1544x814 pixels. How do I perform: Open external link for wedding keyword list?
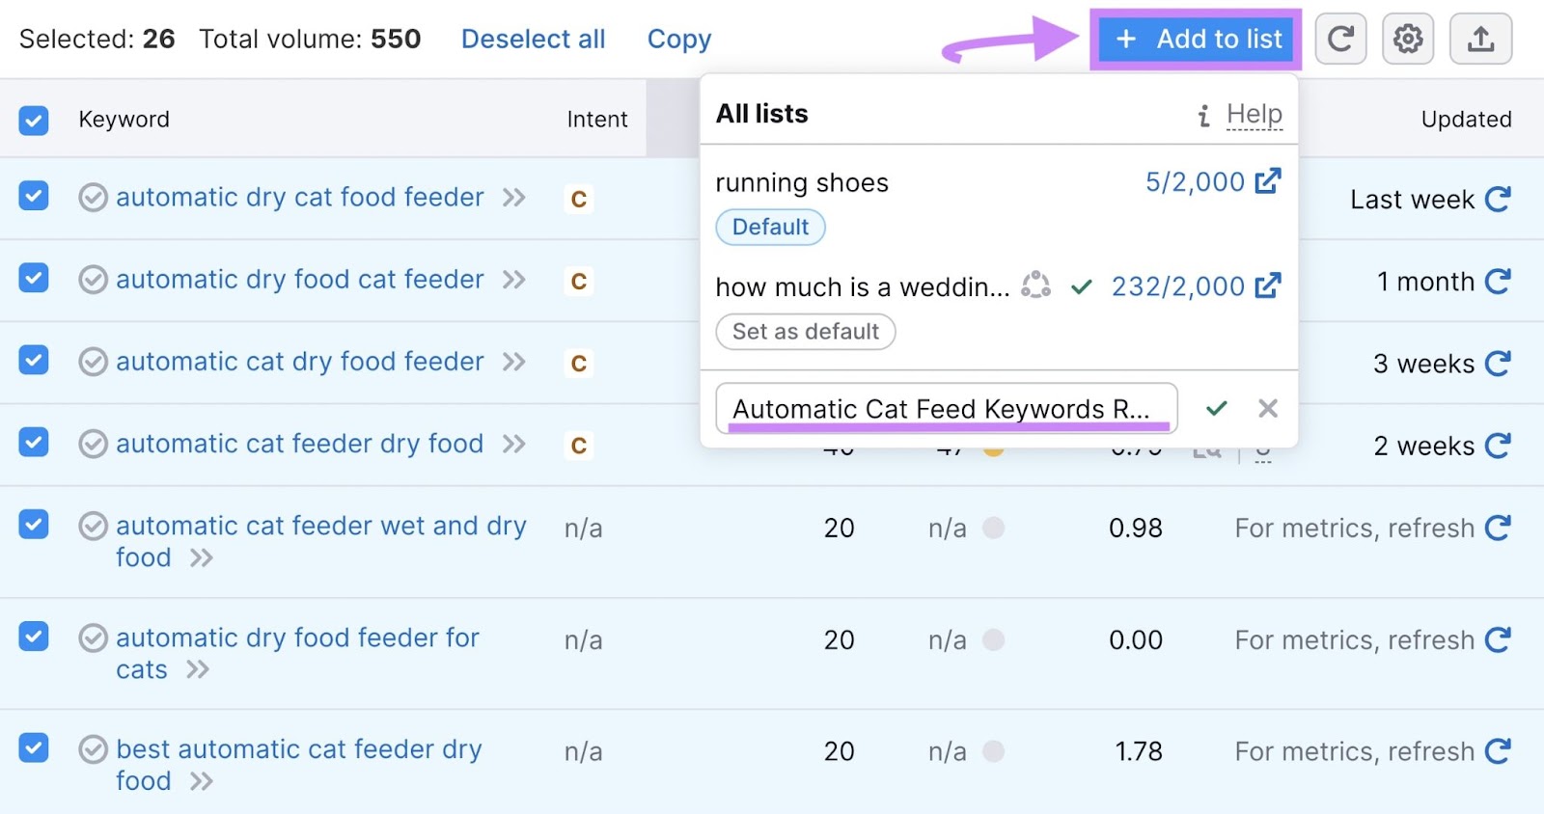pos(1268,285)
